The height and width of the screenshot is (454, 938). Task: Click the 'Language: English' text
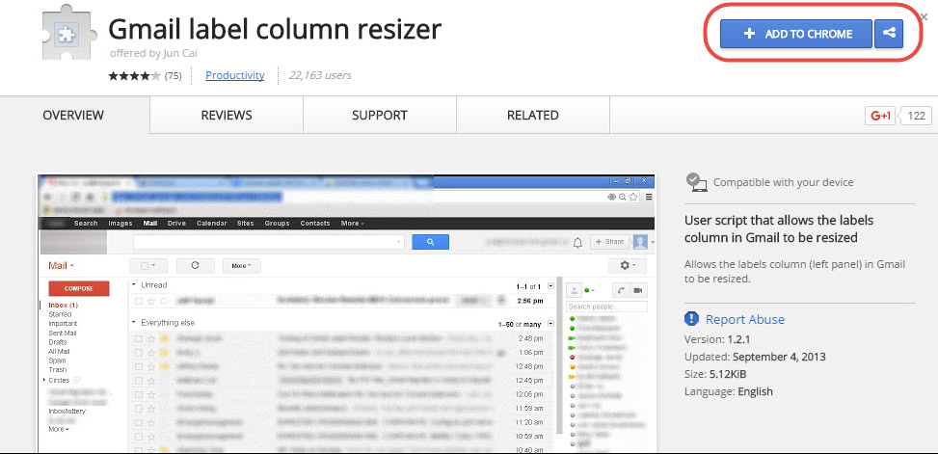729,391
